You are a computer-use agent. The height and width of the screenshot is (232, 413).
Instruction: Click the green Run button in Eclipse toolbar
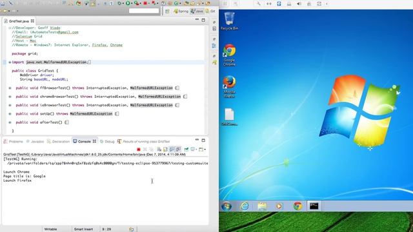pyautogui.click(x=128, y=3)
